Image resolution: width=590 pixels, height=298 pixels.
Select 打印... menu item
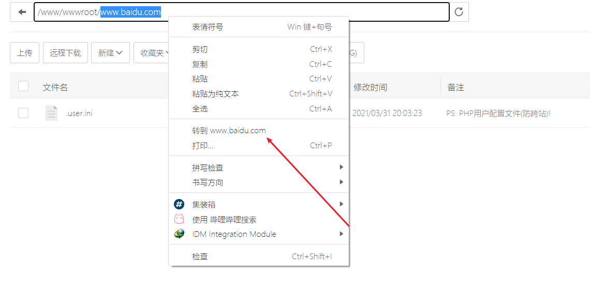(259, 146)
